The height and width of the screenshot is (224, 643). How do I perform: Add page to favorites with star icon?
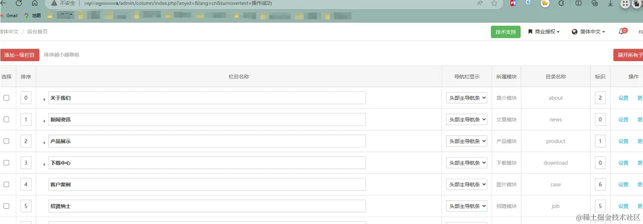coord(494,3)
